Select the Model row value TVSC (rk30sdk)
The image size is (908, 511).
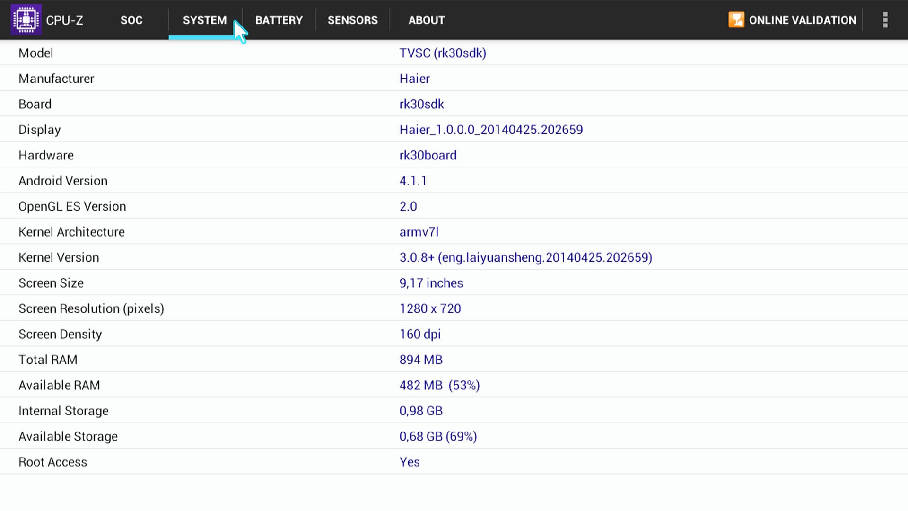(x=442, y=53)
